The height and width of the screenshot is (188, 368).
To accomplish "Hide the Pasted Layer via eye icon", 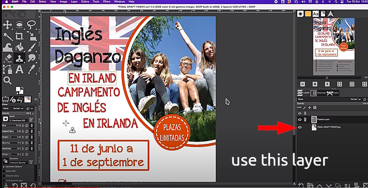I will point(300,119).
